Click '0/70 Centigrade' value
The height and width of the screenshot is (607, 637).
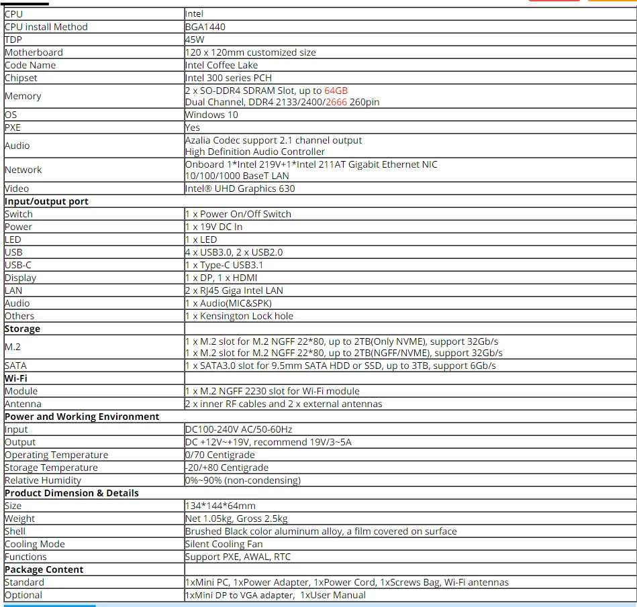coord(219,455)
